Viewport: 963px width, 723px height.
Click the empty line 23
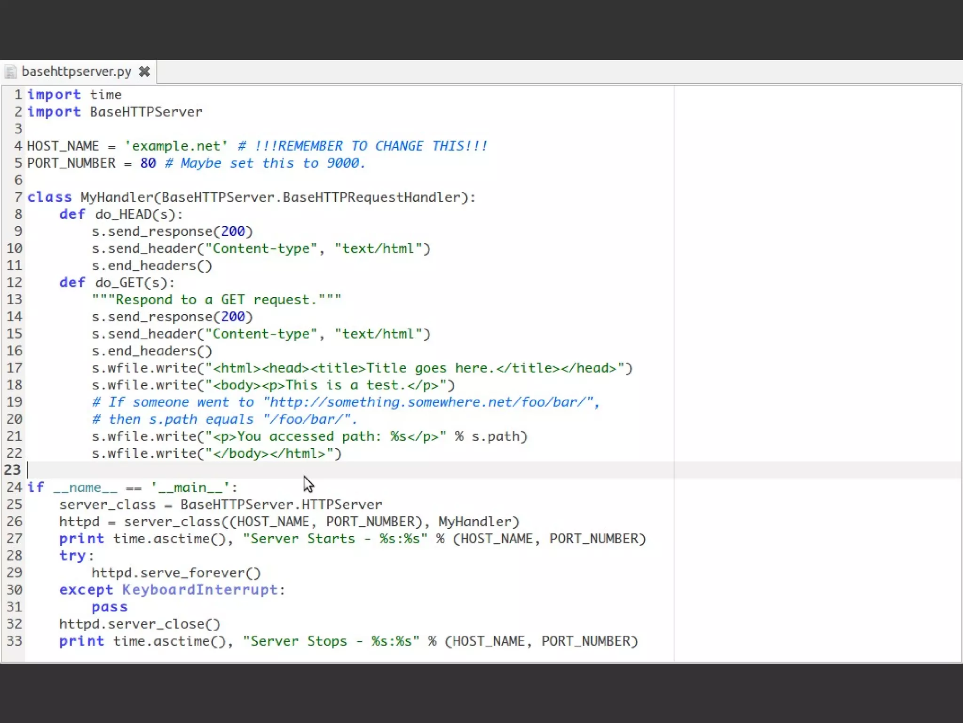188,470
